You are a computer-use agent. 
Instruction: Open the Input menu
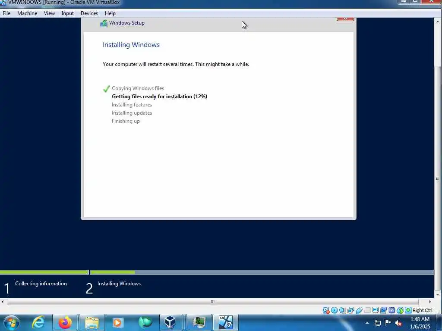pos(68,13)
